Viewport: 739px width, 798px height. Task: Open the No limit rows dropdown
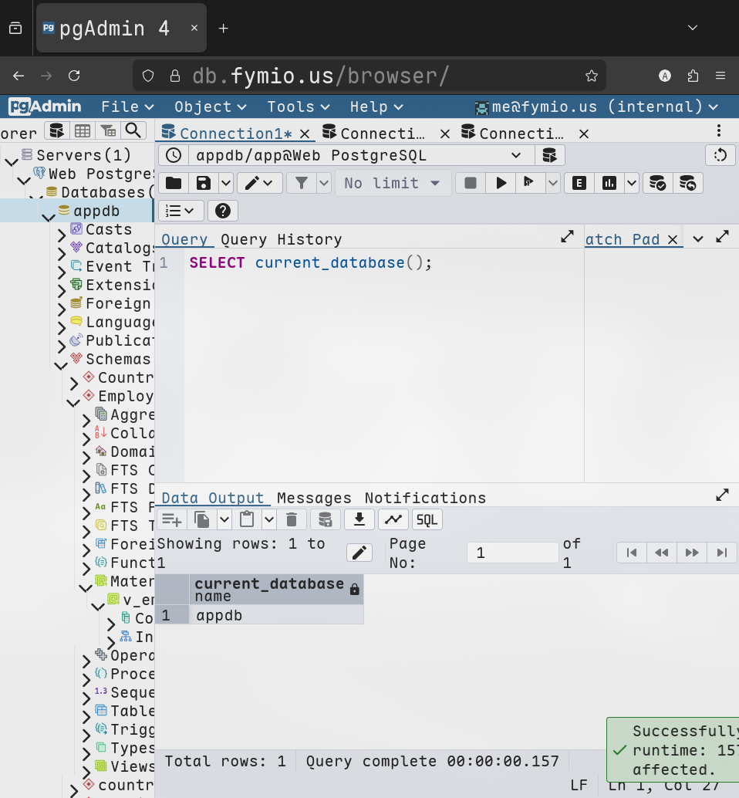[393, 183]
